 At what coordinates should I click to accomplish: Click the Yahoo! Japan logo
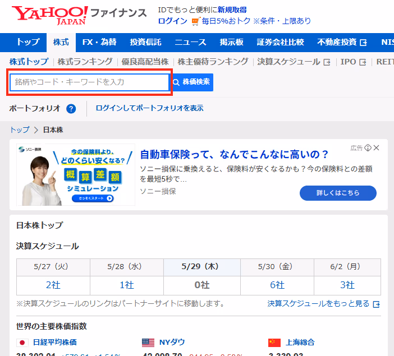click(x=50, y=15)
